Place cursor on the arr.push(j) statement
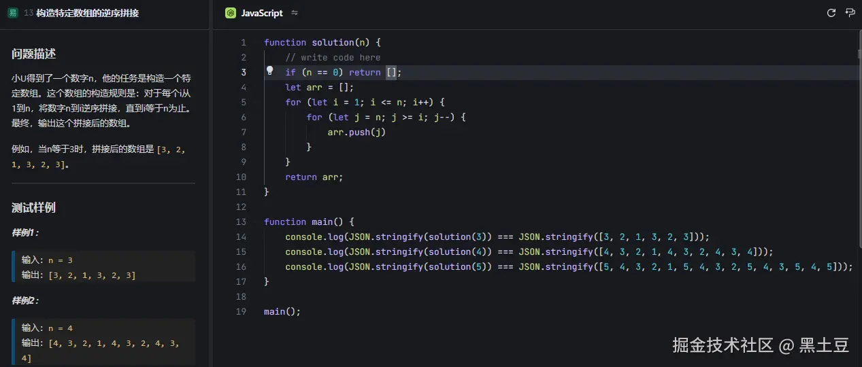862x367 pixels. coord(357,133)
